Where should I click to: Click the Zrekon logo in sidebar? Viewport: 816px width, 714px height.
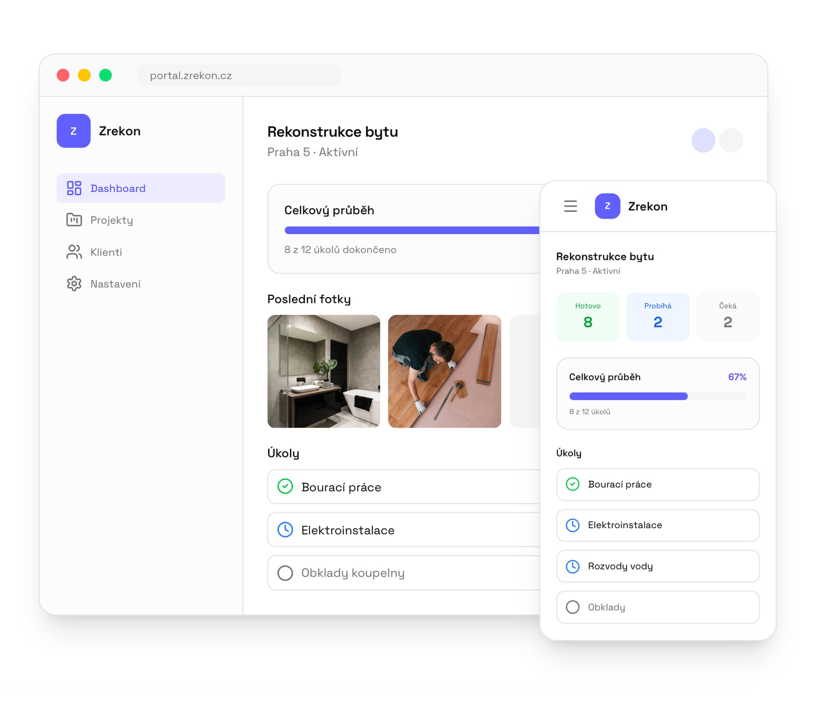coord(74,131)
